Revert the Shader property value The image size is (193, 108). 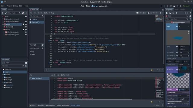(x=177, y=90)
